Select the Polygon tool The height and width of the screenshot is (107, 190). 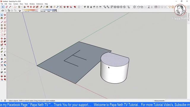pos(5,28)
